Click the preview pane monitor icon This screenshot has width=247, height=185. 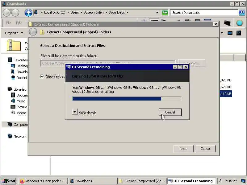tap(230, 33)
